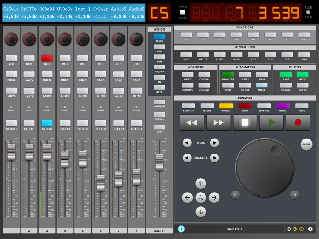This screenshot has height=239, width=319.
Task: Open the AUDIO global view
Action: (219, 54)
